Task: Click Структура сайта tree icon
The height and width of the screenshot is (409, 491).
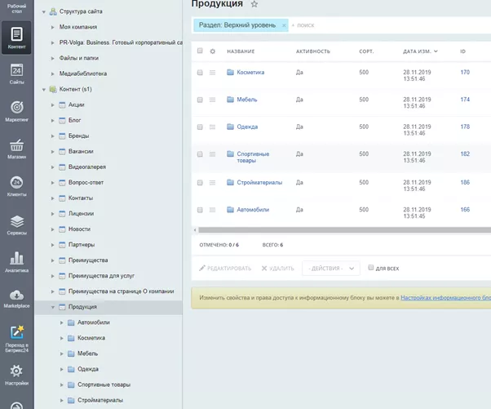Action: pyautogui.click(x=53, y=11)
